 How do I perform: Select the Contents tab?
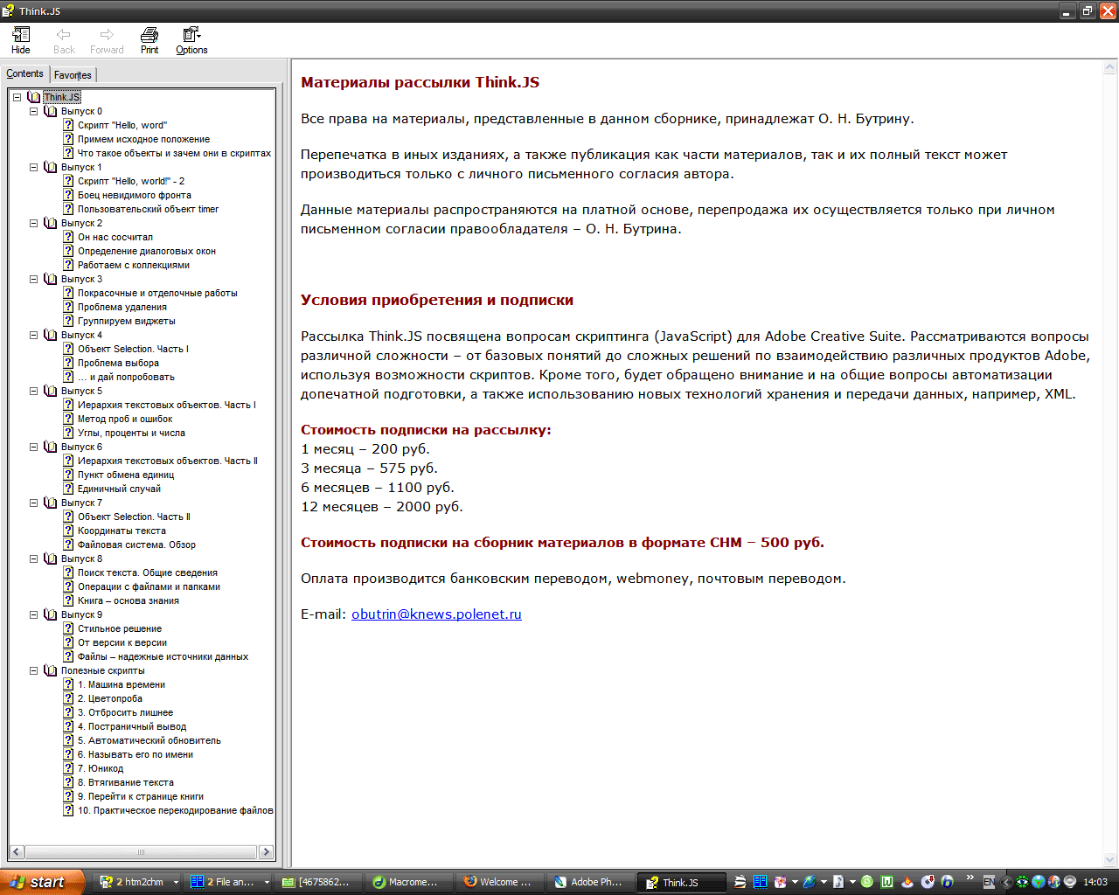tap(24, 73)
